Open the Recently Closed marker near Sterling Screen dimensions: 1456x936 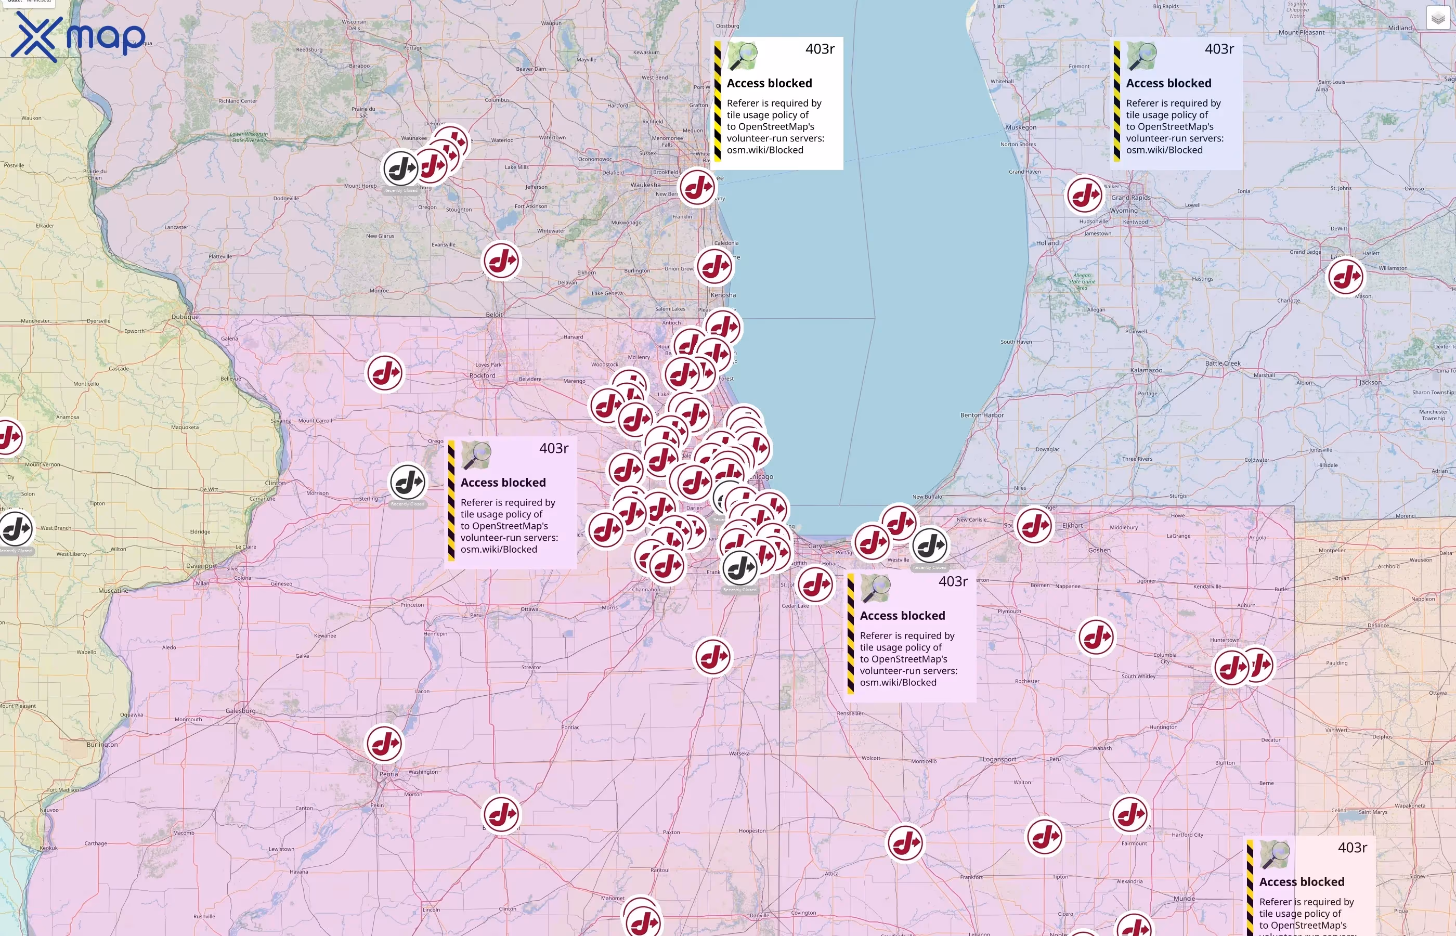point(408,483)
